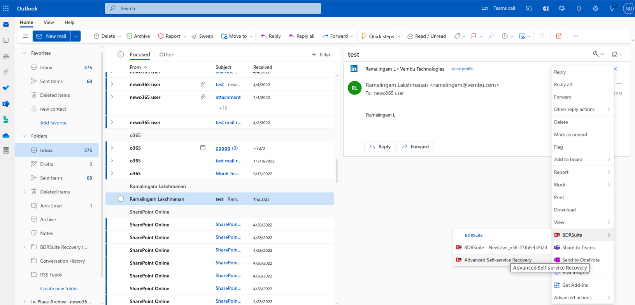Toggle Read / Unread for the message
Viewport: 635px width, 305px height.
tap(426, 36)
